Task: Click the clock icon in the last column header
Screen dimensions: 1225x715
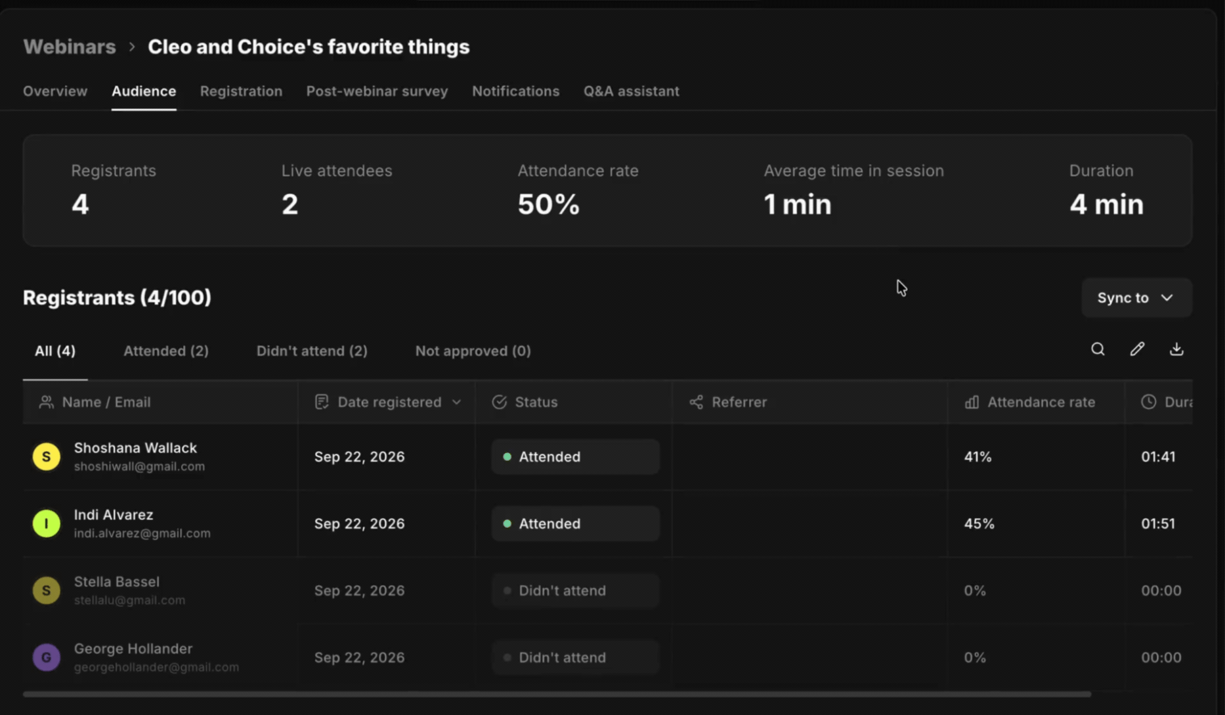Action: click(1149, 402)
